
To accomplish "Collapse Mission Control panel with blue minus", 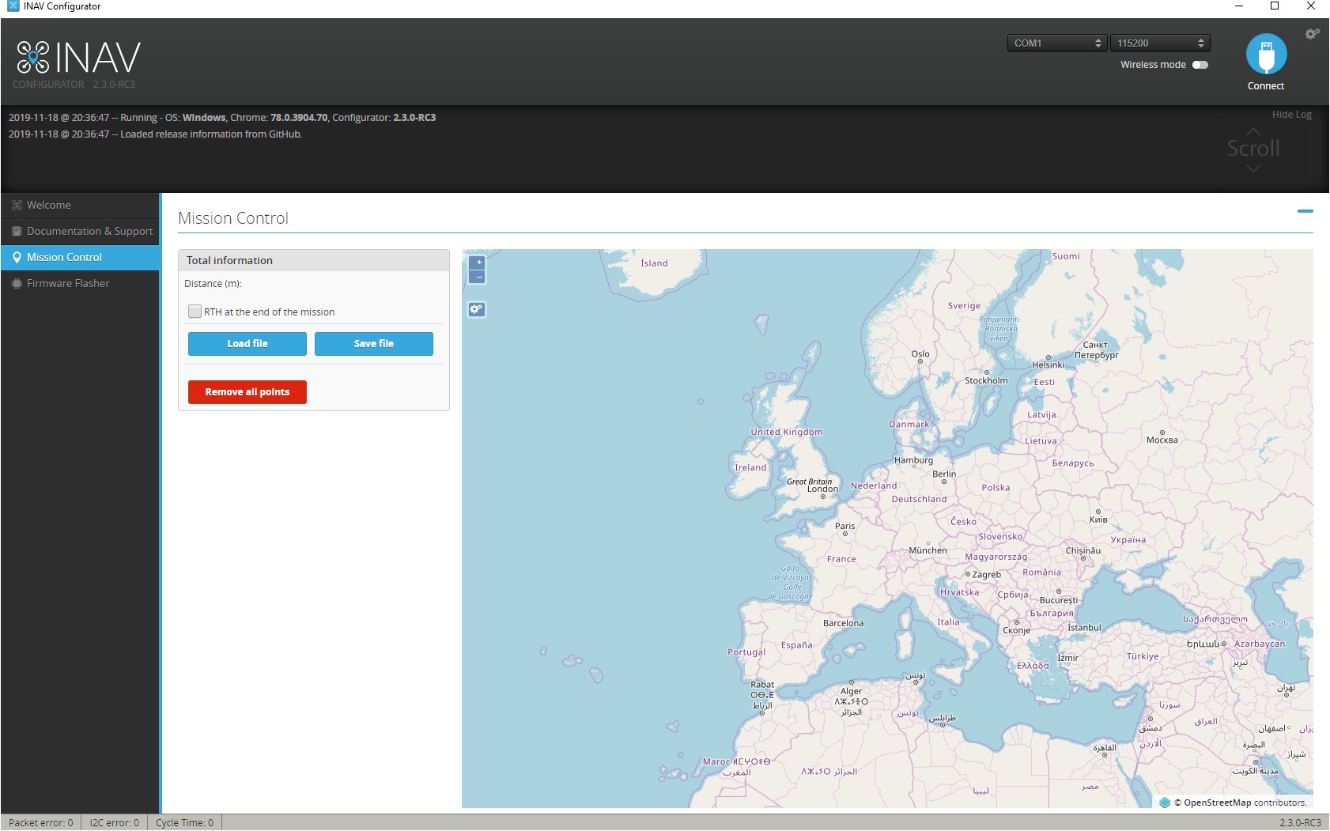I will tap(1305, 210).
